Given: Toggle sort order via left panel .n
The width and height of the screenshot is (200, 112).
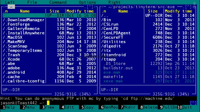Looking at the screenshot, I should (x=5, y=11).
